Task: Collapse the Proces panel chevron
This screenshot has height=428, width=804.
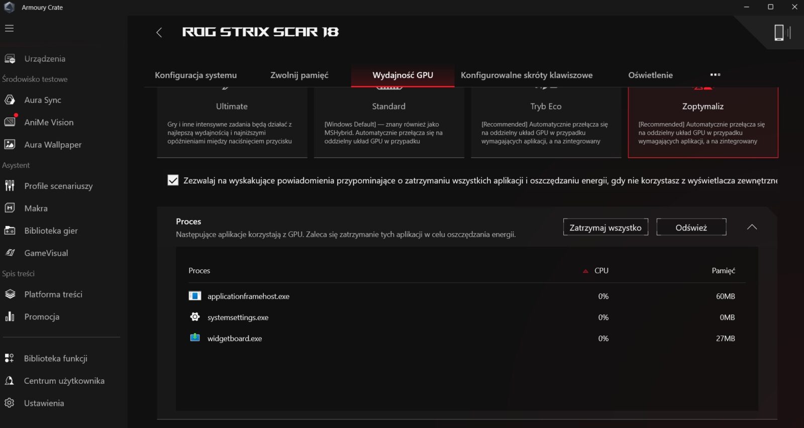Action: coord(752,227)
